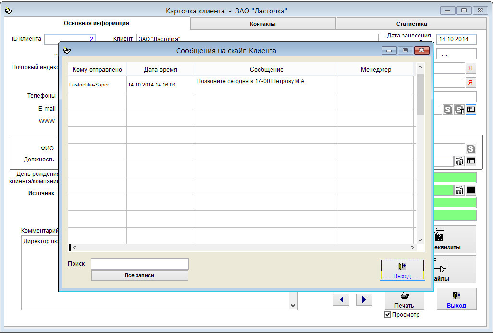Screen dimensions: 493x333
Task: Click the message list vertical scrollbar thumb
Action: pos(420,94)
